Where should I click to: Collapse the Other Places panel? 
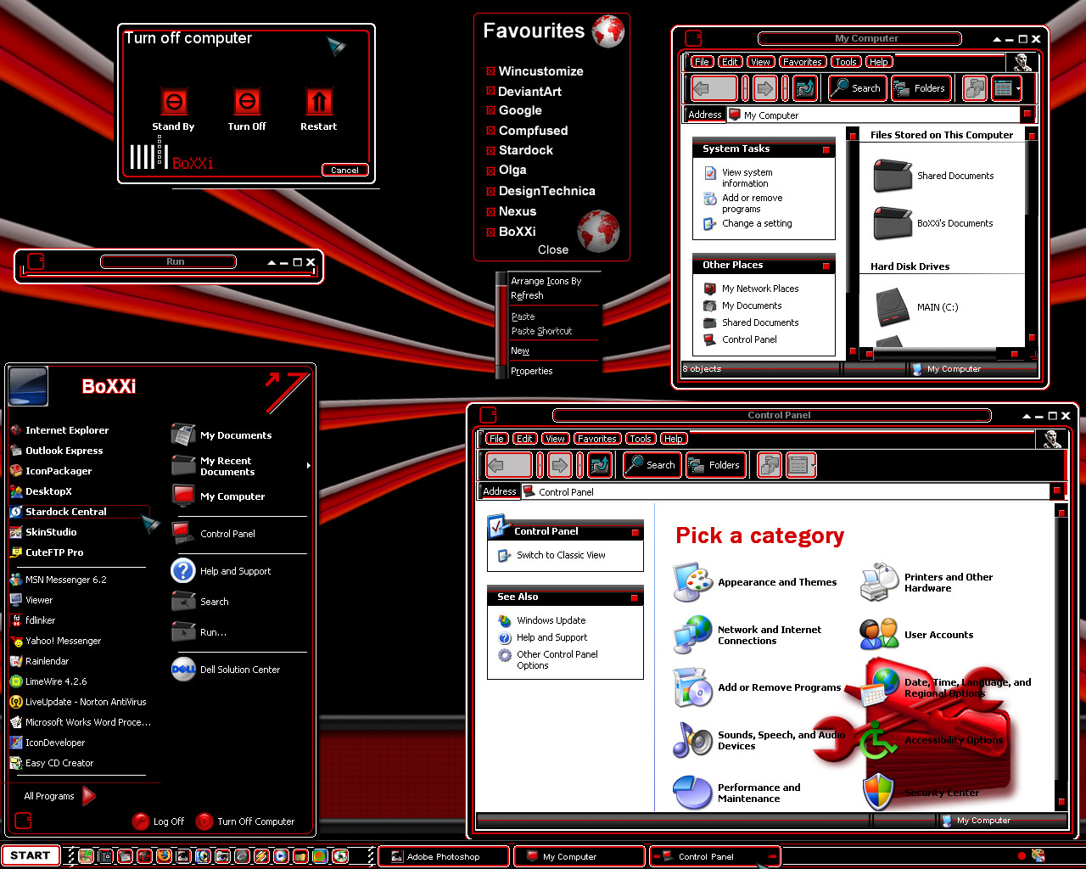tap(826, 266)
